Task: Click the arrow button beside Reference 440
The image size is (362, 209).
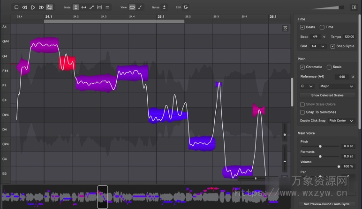Action: pyautogui.click(x=353, y=77)
